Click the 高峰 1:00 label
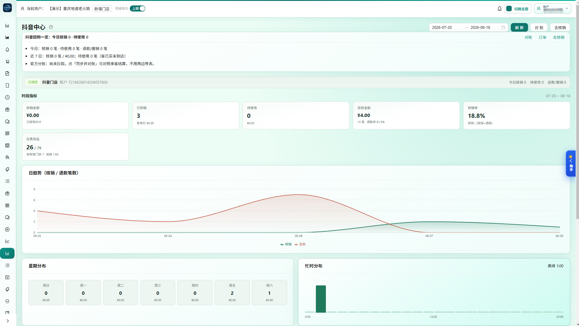 tap(555, 266)
